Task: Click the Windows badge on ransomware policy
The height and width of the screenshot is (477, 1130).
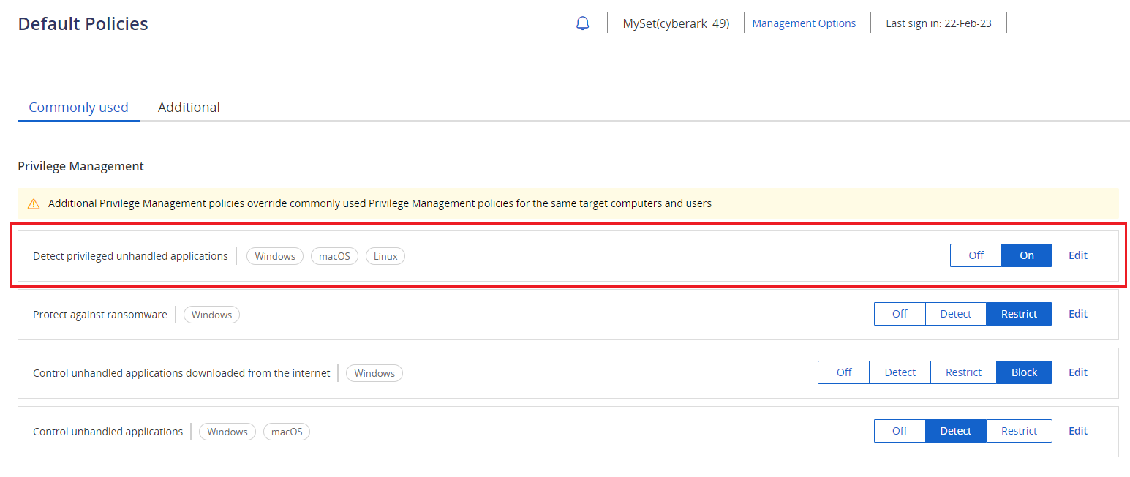Action: click(x=211, y=314)
